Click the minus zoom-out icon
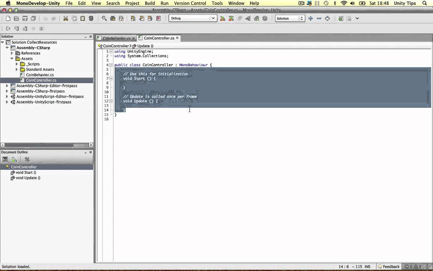Viewport: 433px width, 271px height. tap(319, 18)
